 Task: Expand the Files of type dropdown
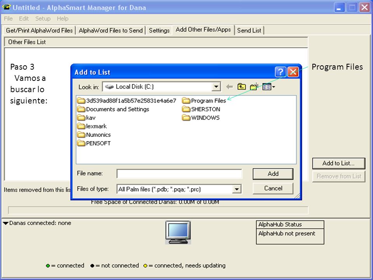click(237, 189)
